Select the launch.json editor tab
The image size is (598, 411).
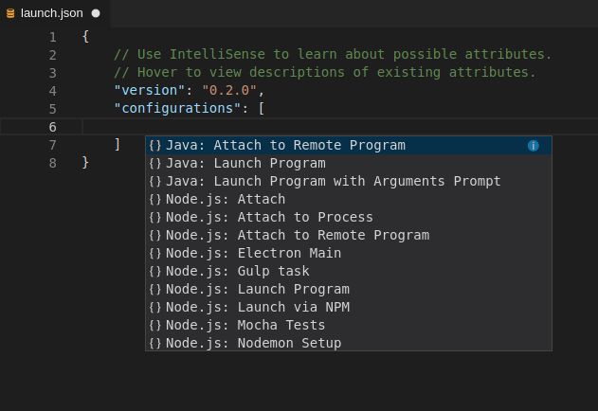pyautogui.click(x=52, y=13)
